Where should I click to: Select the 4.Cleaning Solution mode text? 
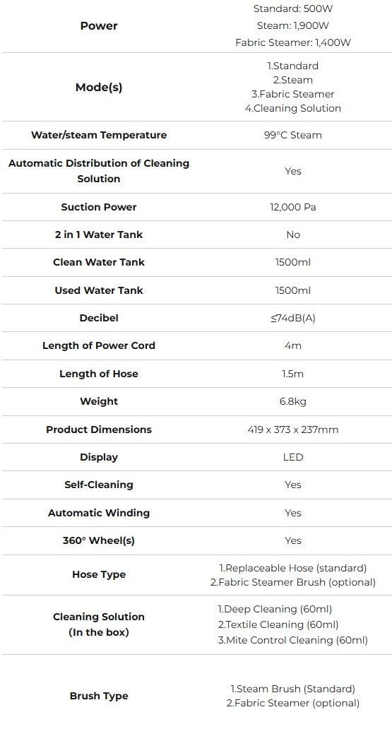[x=293, y=108]
